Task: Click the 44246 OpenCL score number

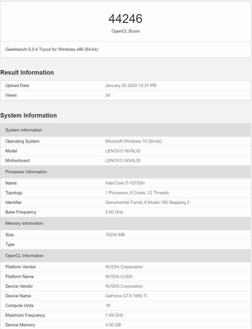Action: coord(126,19)
